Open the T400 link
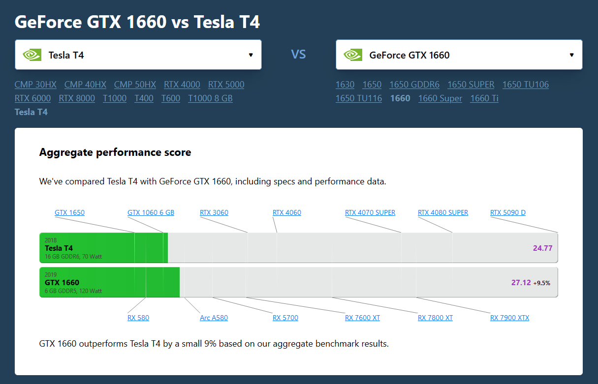The image size is (598, 384). 144,98
